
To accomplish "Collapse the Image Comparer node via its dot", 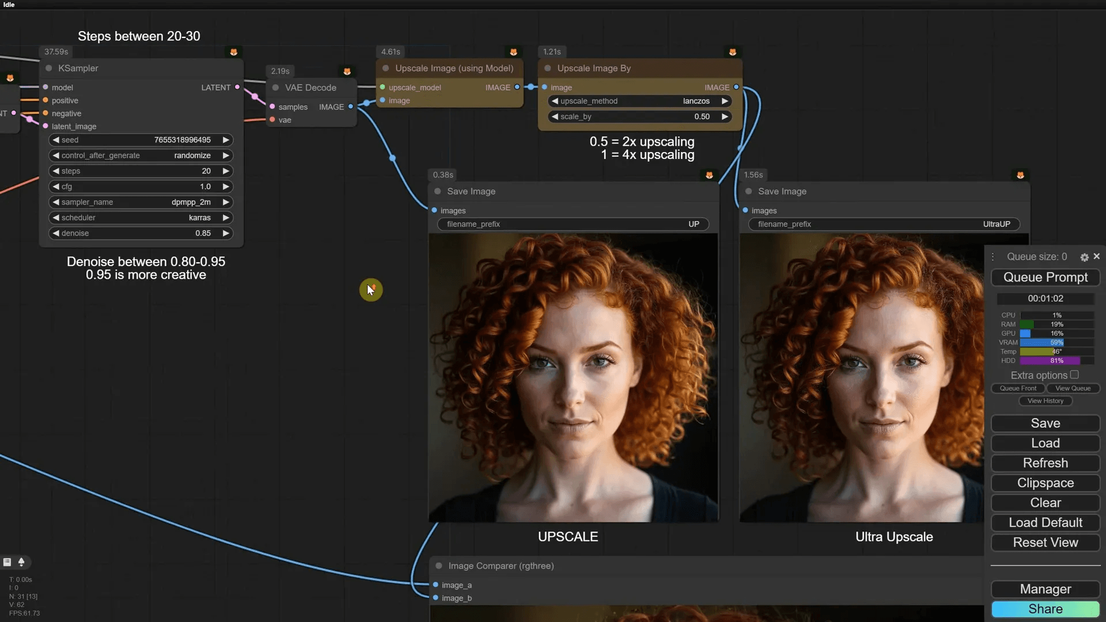I will [439, 566].
